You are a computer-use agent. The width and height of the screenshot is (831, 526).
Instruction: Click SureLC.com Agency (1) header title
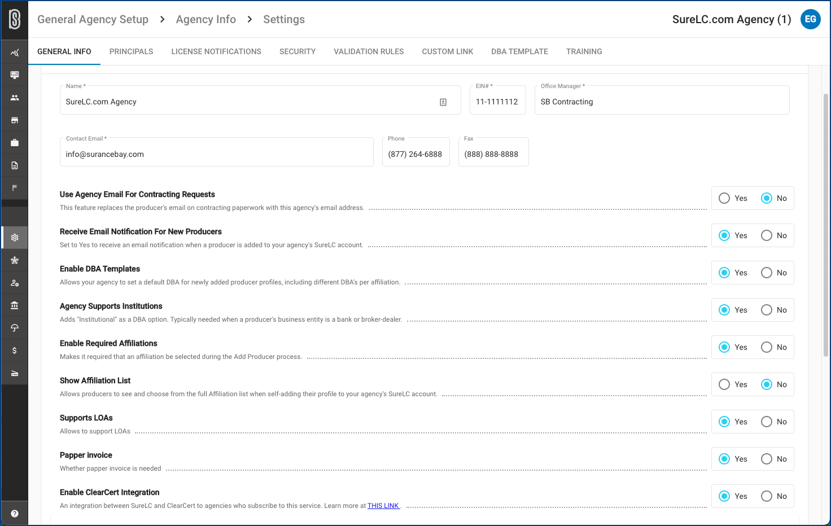pyautogui.click(x=732, y=19)
